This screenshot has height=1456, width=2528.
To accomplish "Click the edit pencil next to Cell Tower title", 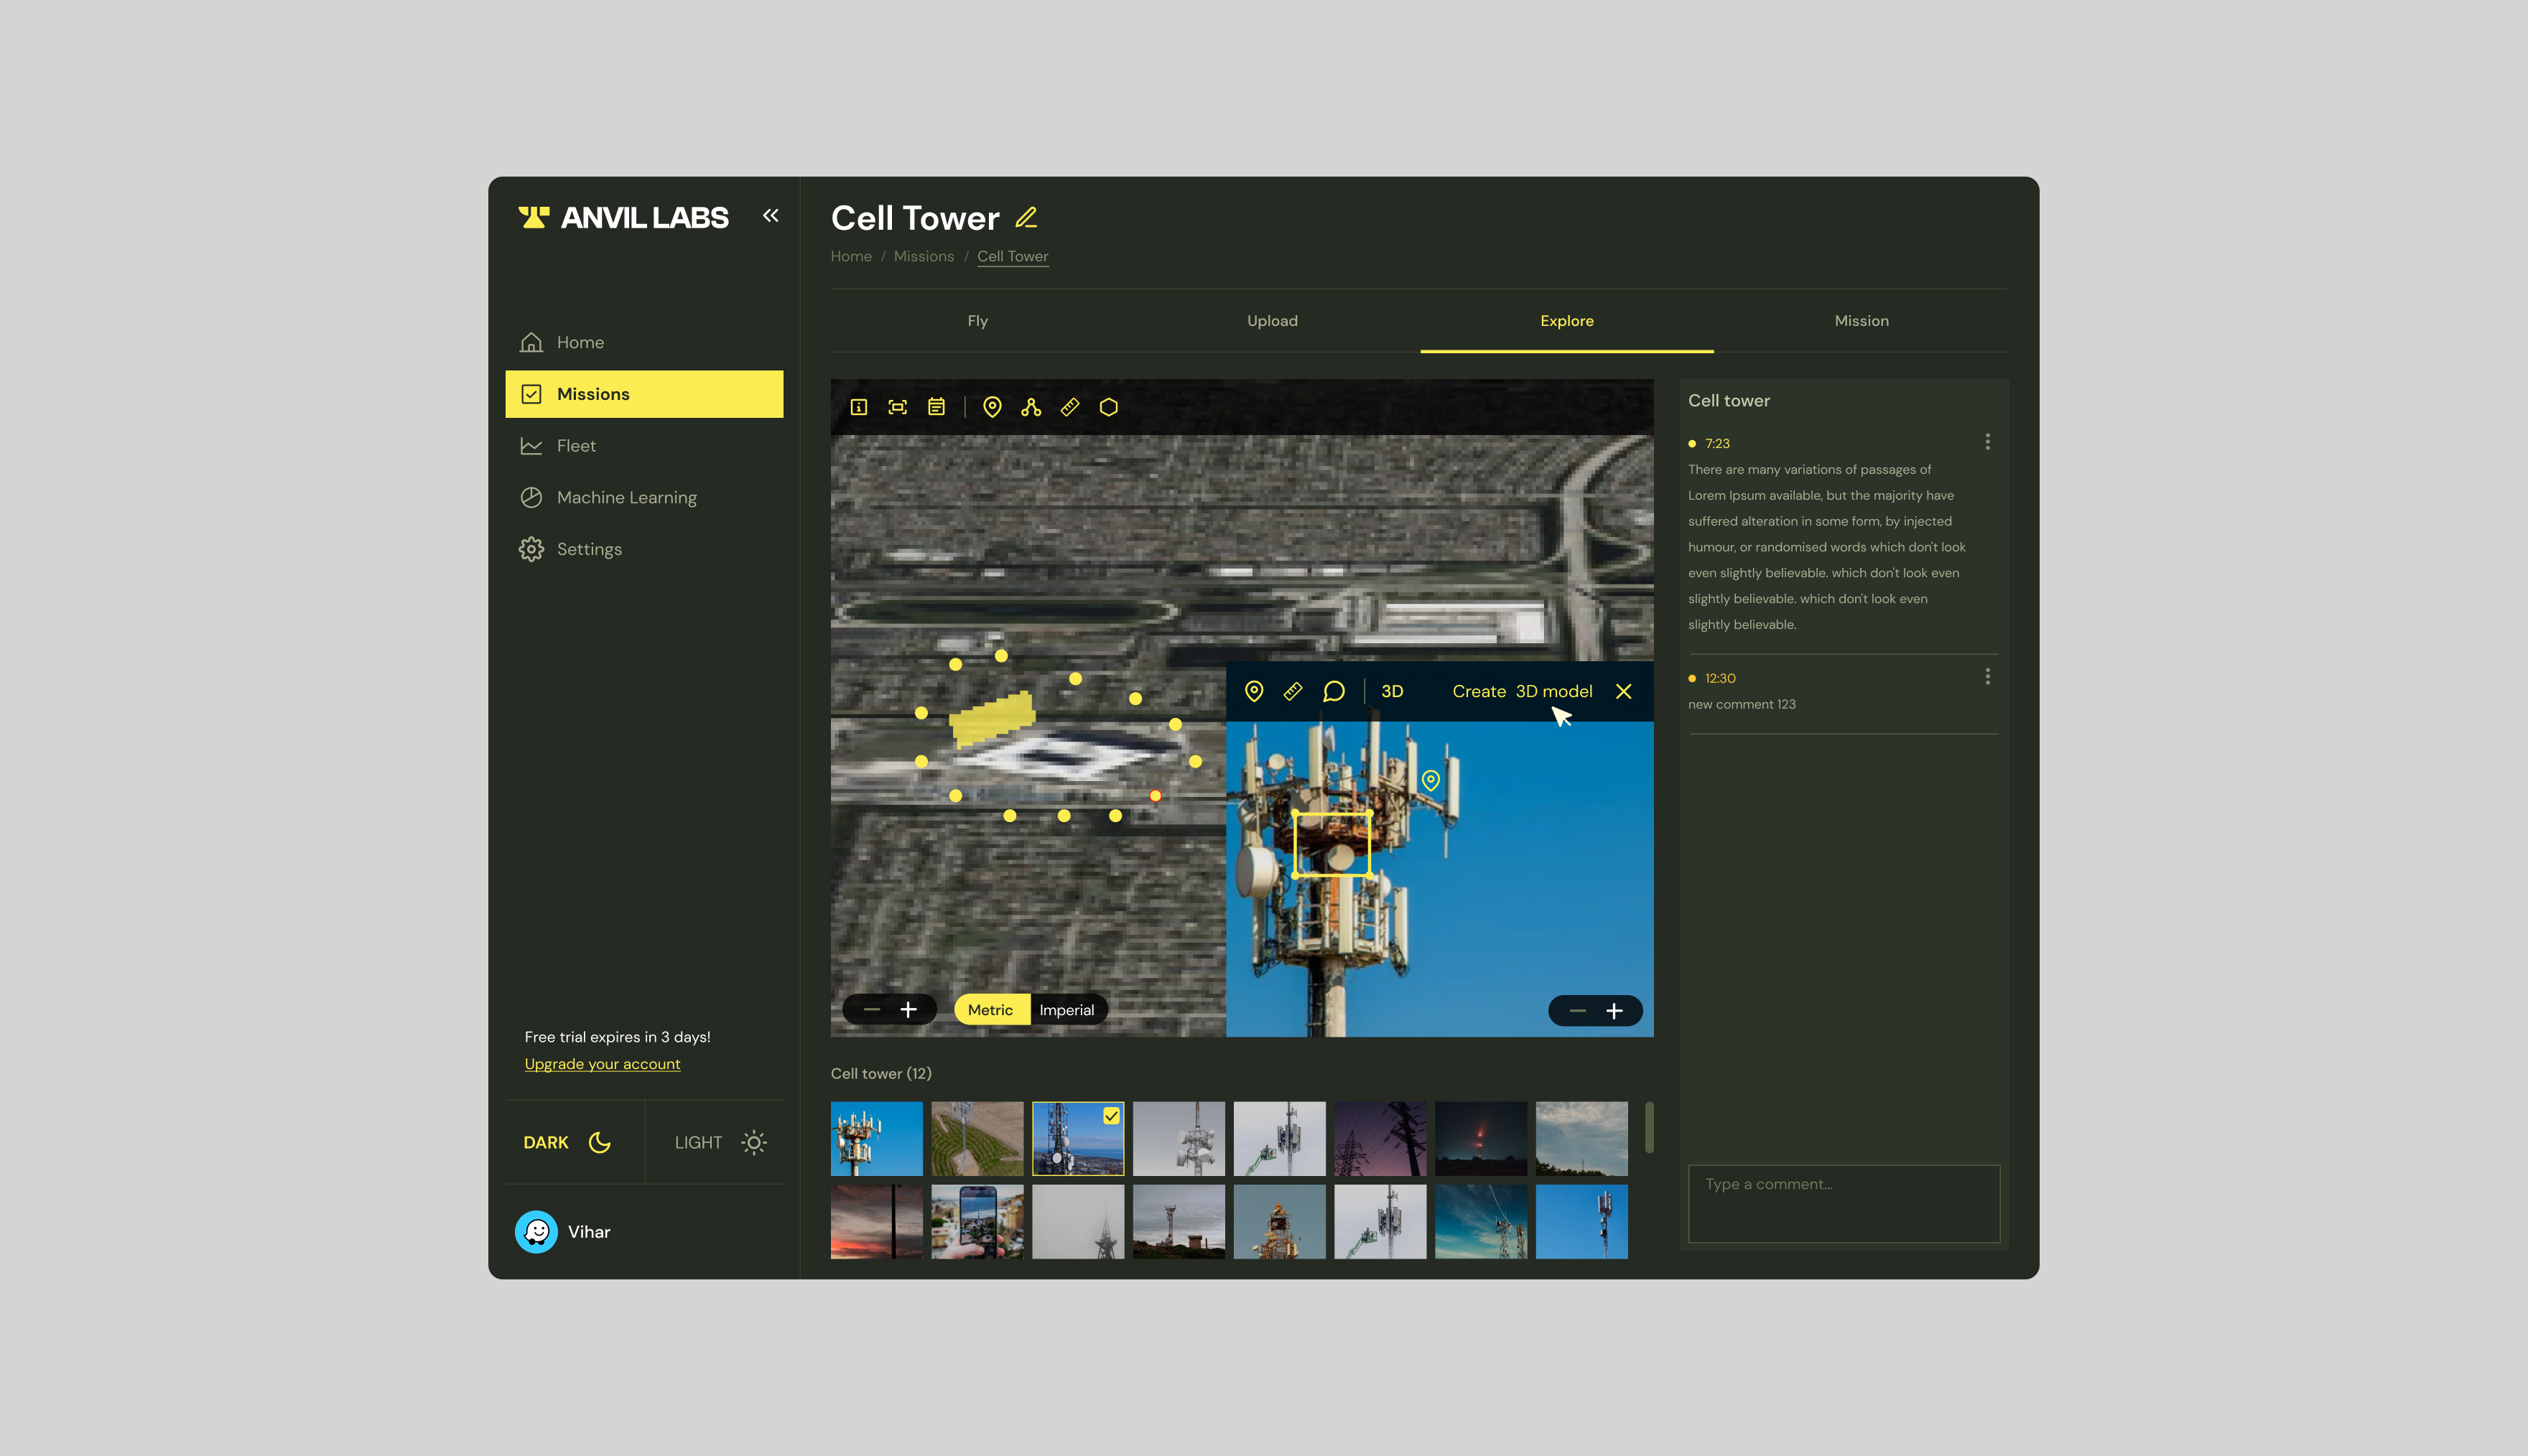I will (x=1026, y=217).
